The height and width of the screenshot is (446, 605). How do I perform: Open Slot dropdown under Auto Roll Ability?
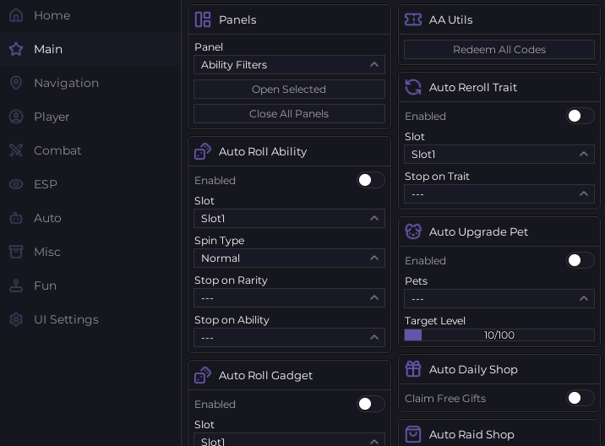(x=289, y=219)
